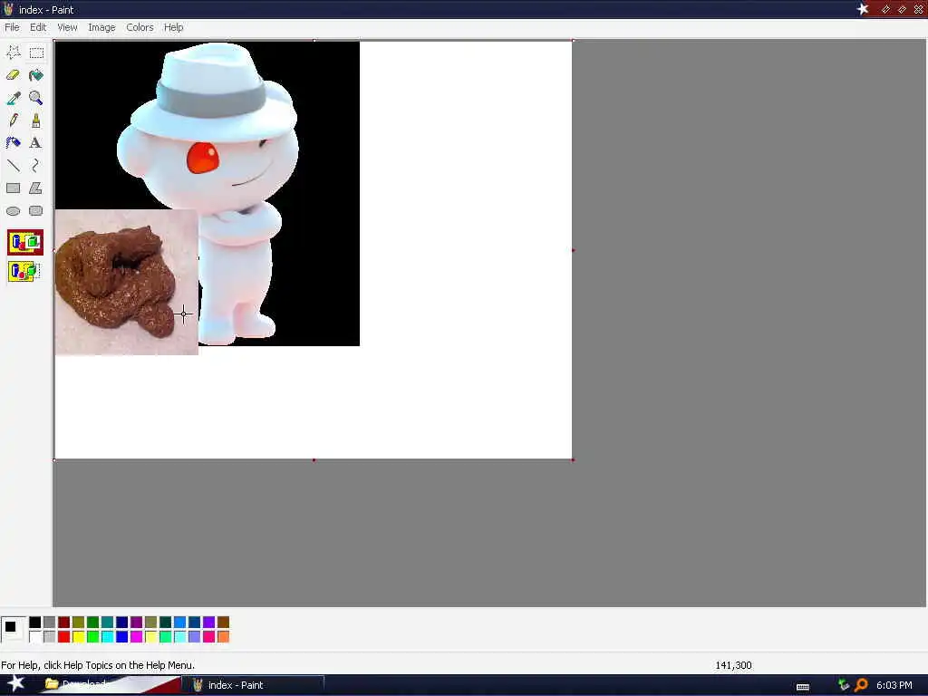Click the pasted brown object image on canvas

(127, 283)
